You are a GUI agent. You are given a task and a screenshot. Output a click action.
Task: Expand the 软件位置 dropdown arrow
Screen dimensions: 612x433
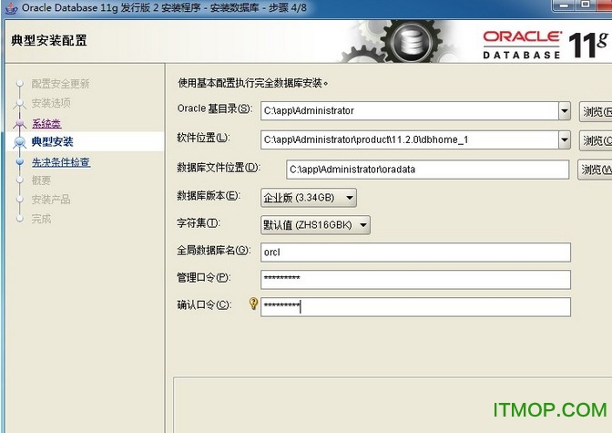coord(564,140)
